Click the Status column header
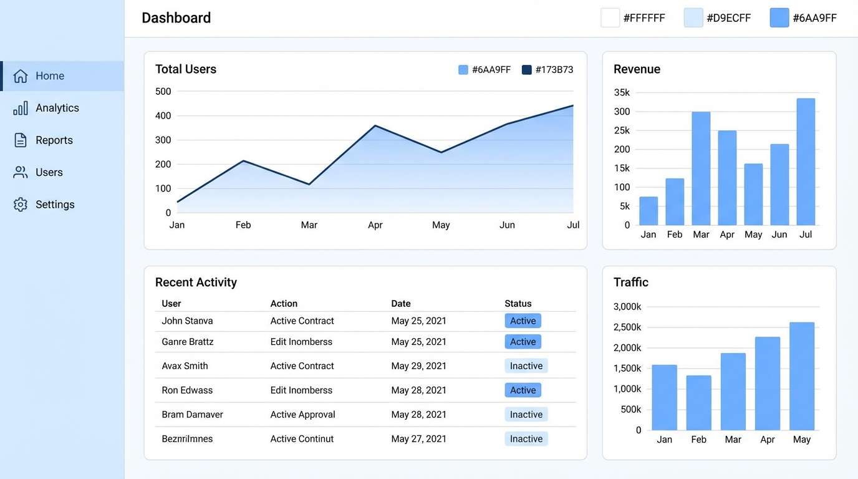This screenshot has height=479, width=858. coord(518,304)
